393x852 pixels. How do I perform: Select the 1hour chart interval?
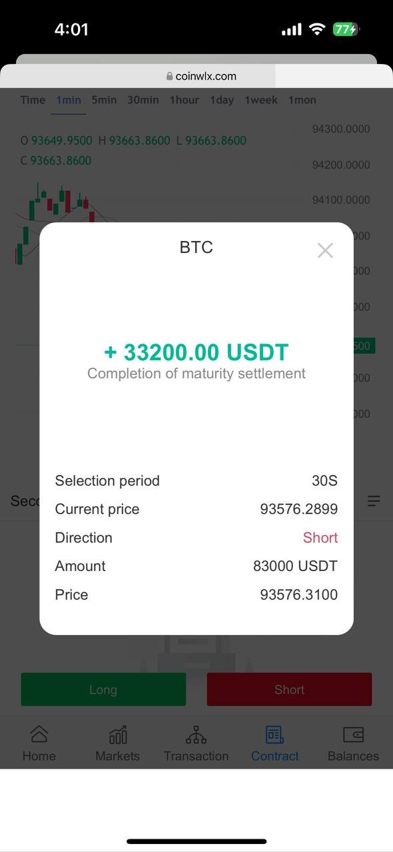[185, 100]
